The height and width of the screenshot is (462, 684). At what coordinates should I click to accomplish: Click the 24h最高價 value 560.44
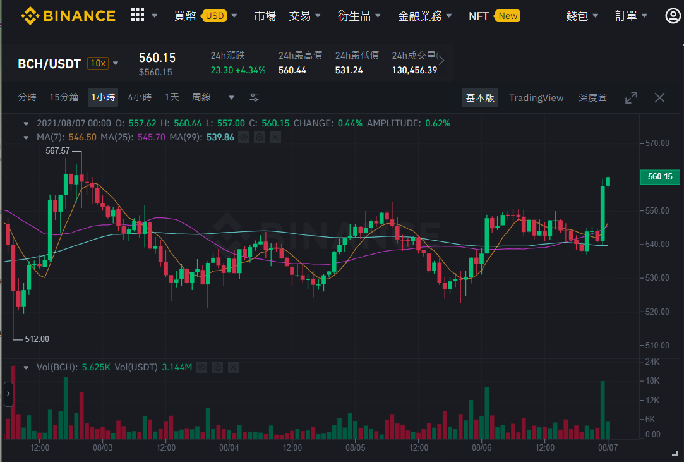292,70
